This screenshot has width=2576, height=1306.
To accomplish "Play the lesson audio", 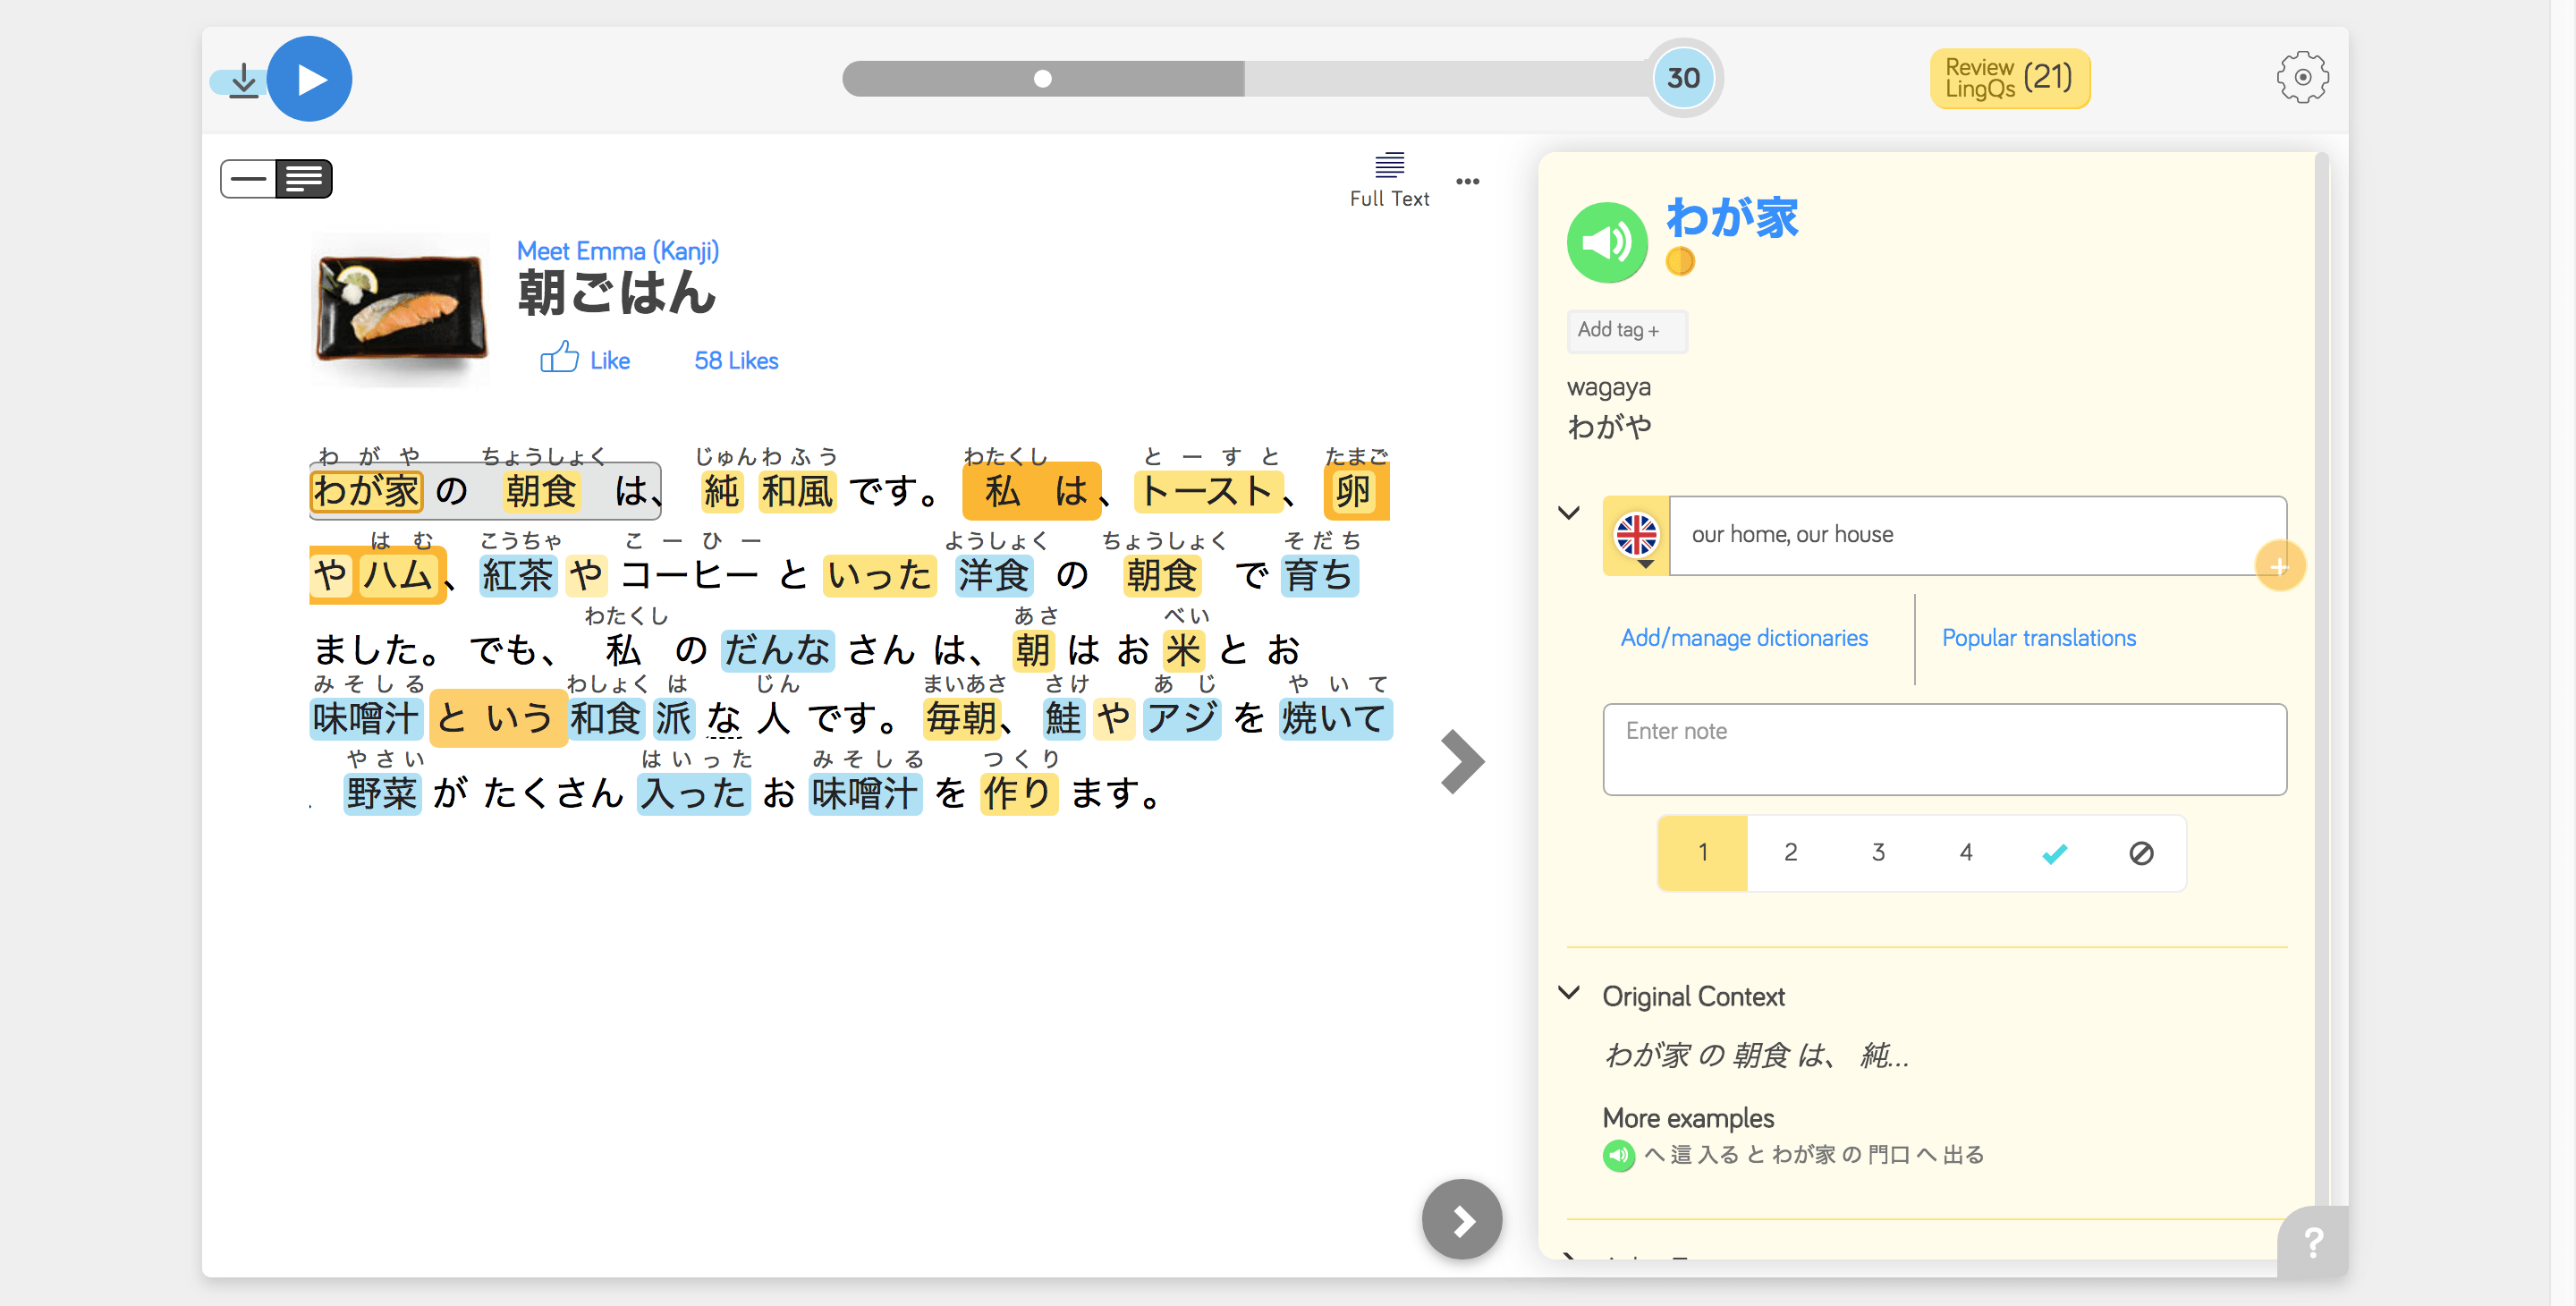I will 310,79.
